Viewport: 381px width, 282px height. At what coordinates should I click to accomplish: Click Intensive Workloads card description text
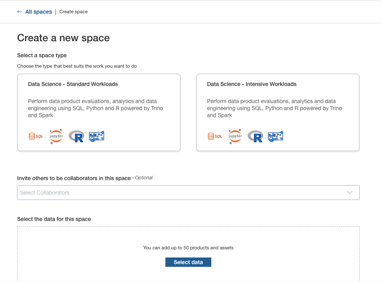[x=274, y=108]
